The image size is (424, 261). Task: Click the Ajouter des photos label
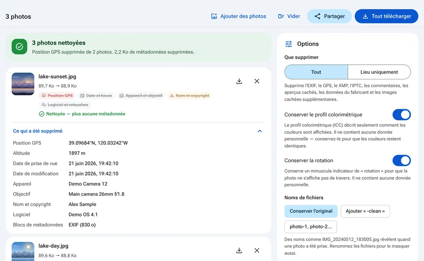(x=243, y=16)
